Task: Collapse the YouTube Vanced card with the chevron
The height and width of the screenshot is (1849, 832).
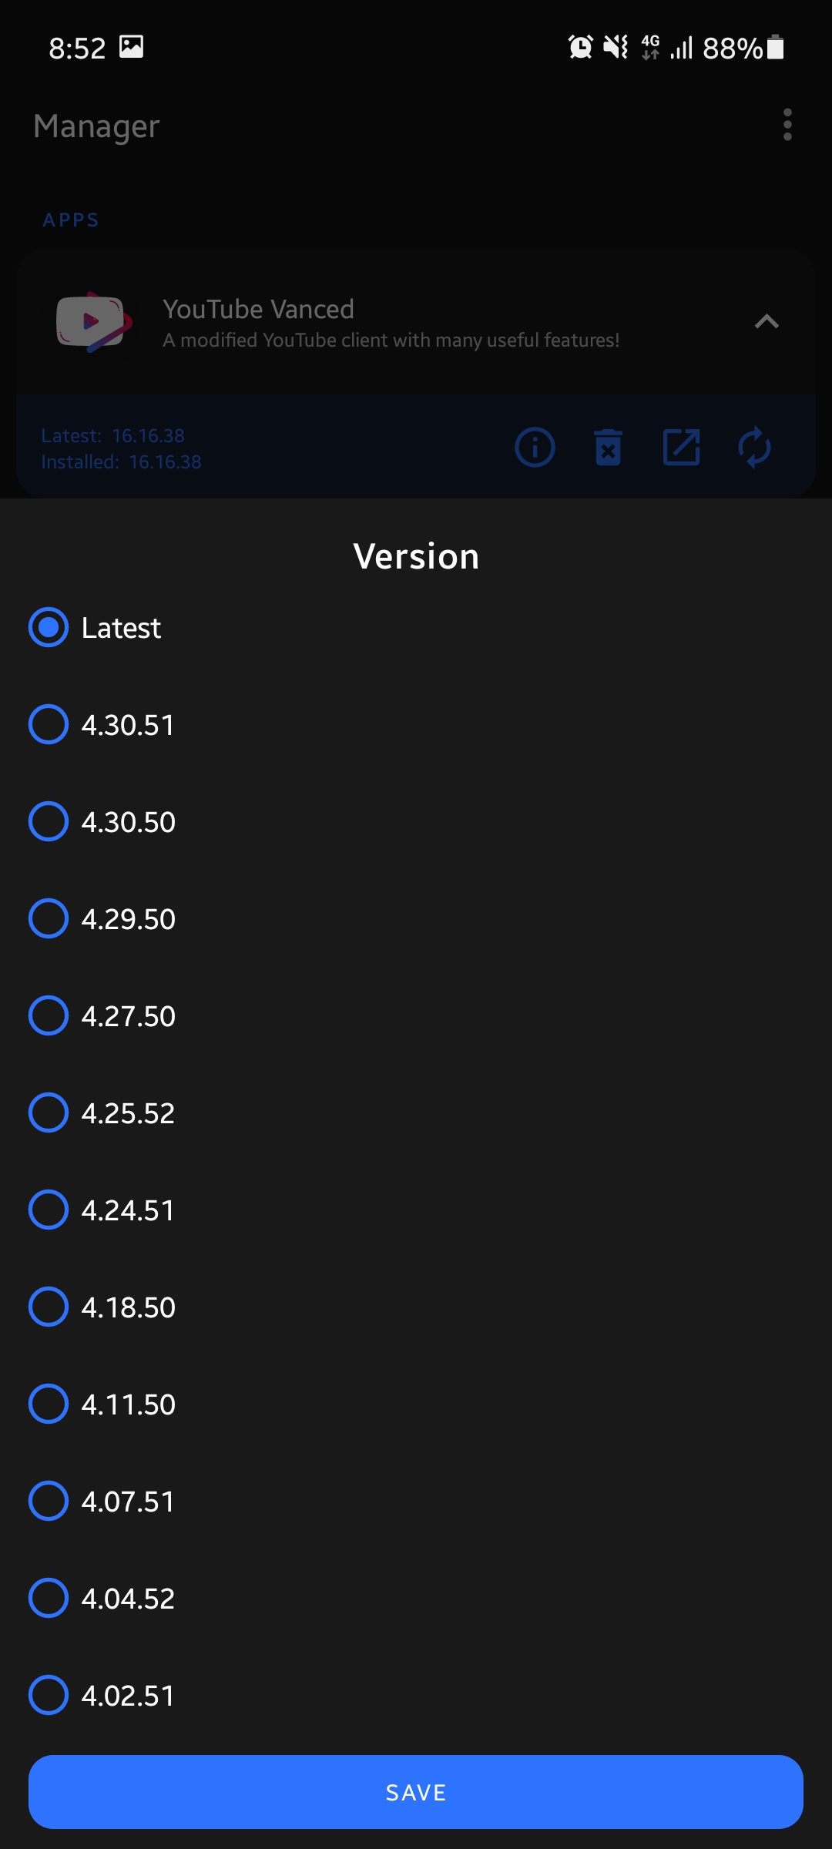Action: 767,321
